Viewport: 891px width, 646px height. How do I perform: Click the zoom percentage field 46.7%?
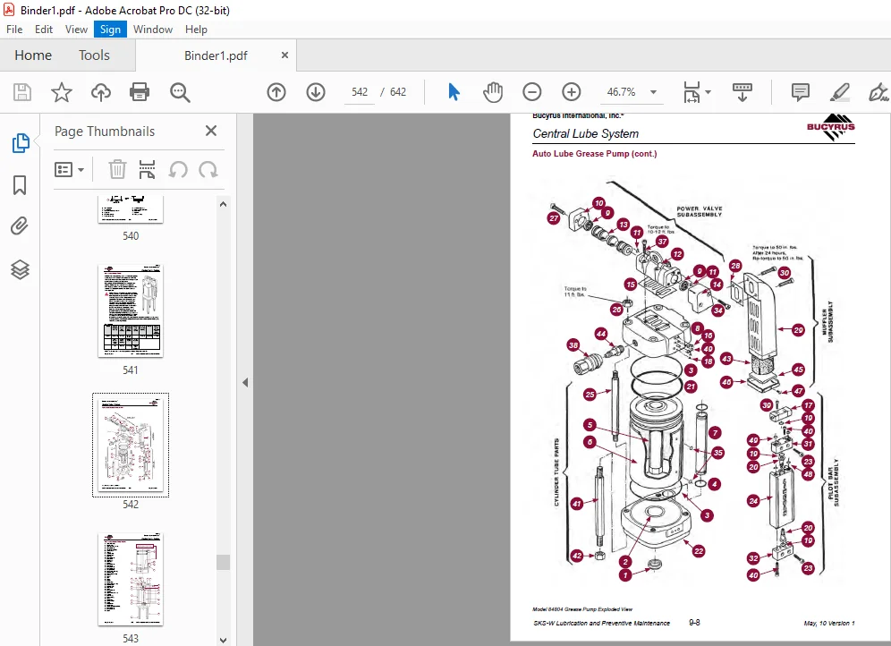[621, 92]
